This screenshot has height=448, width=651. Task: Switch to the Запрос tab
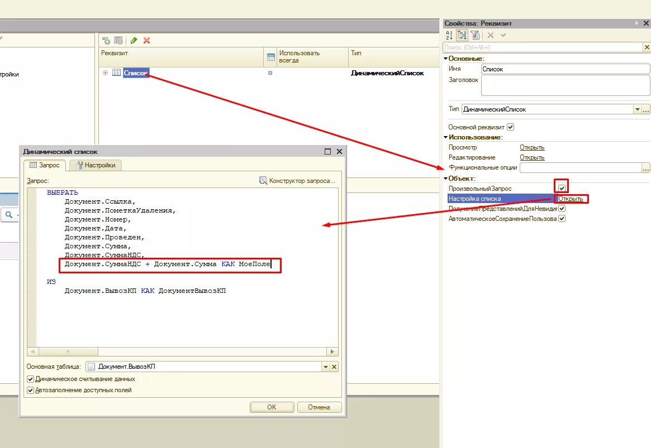pos(44,165)
